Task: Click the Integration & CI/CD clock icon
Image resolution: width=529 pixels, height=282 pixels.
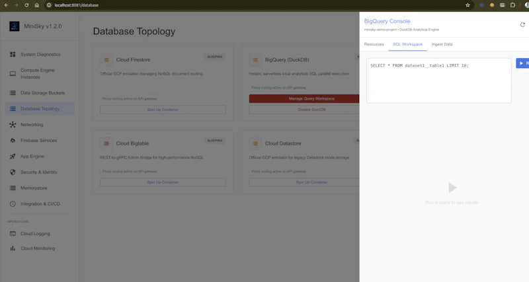Action: coord(13,204)
